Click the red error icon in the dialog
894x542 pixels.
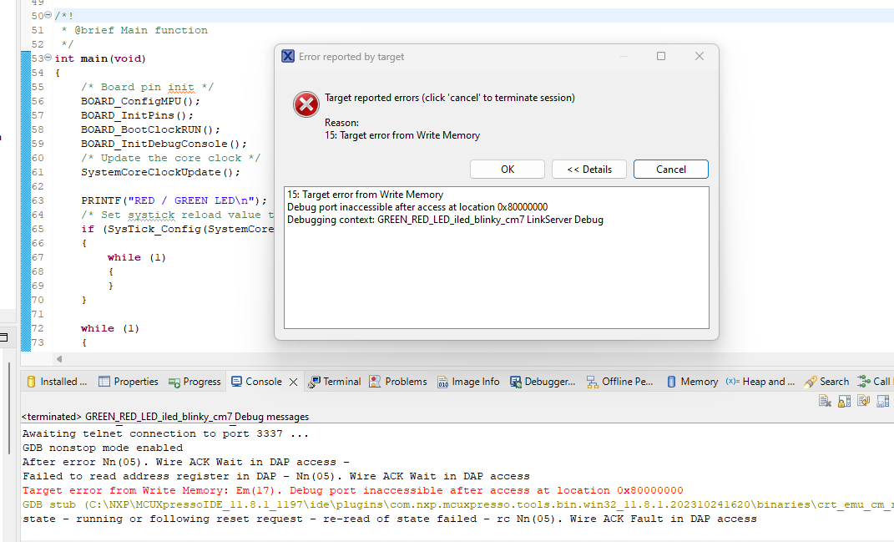pyautogui.click(x=306, y=104)
